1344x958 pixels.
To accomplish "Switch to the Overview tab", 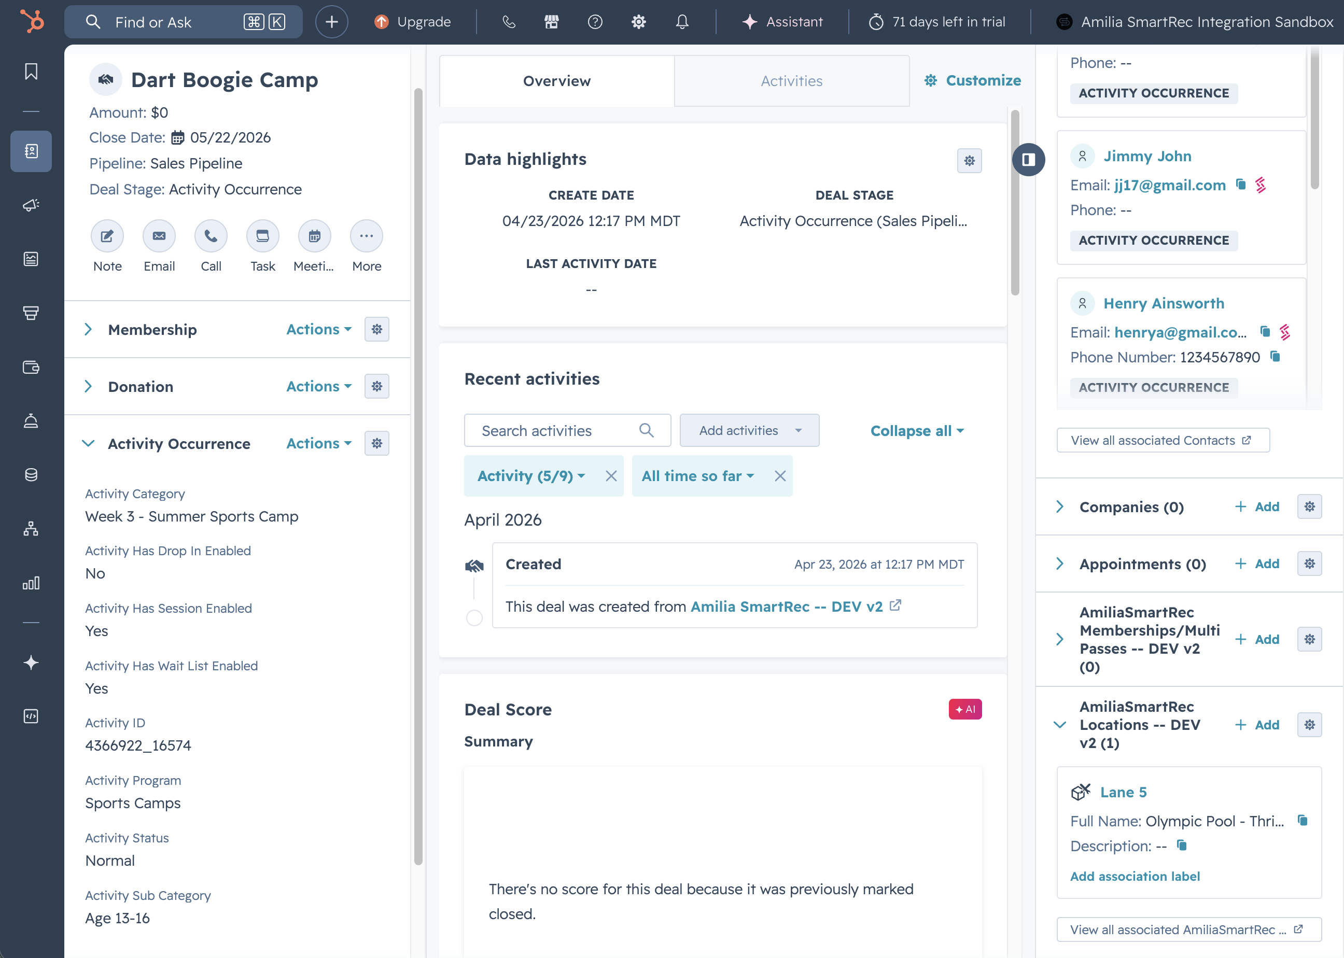I will tap(557, 81).
